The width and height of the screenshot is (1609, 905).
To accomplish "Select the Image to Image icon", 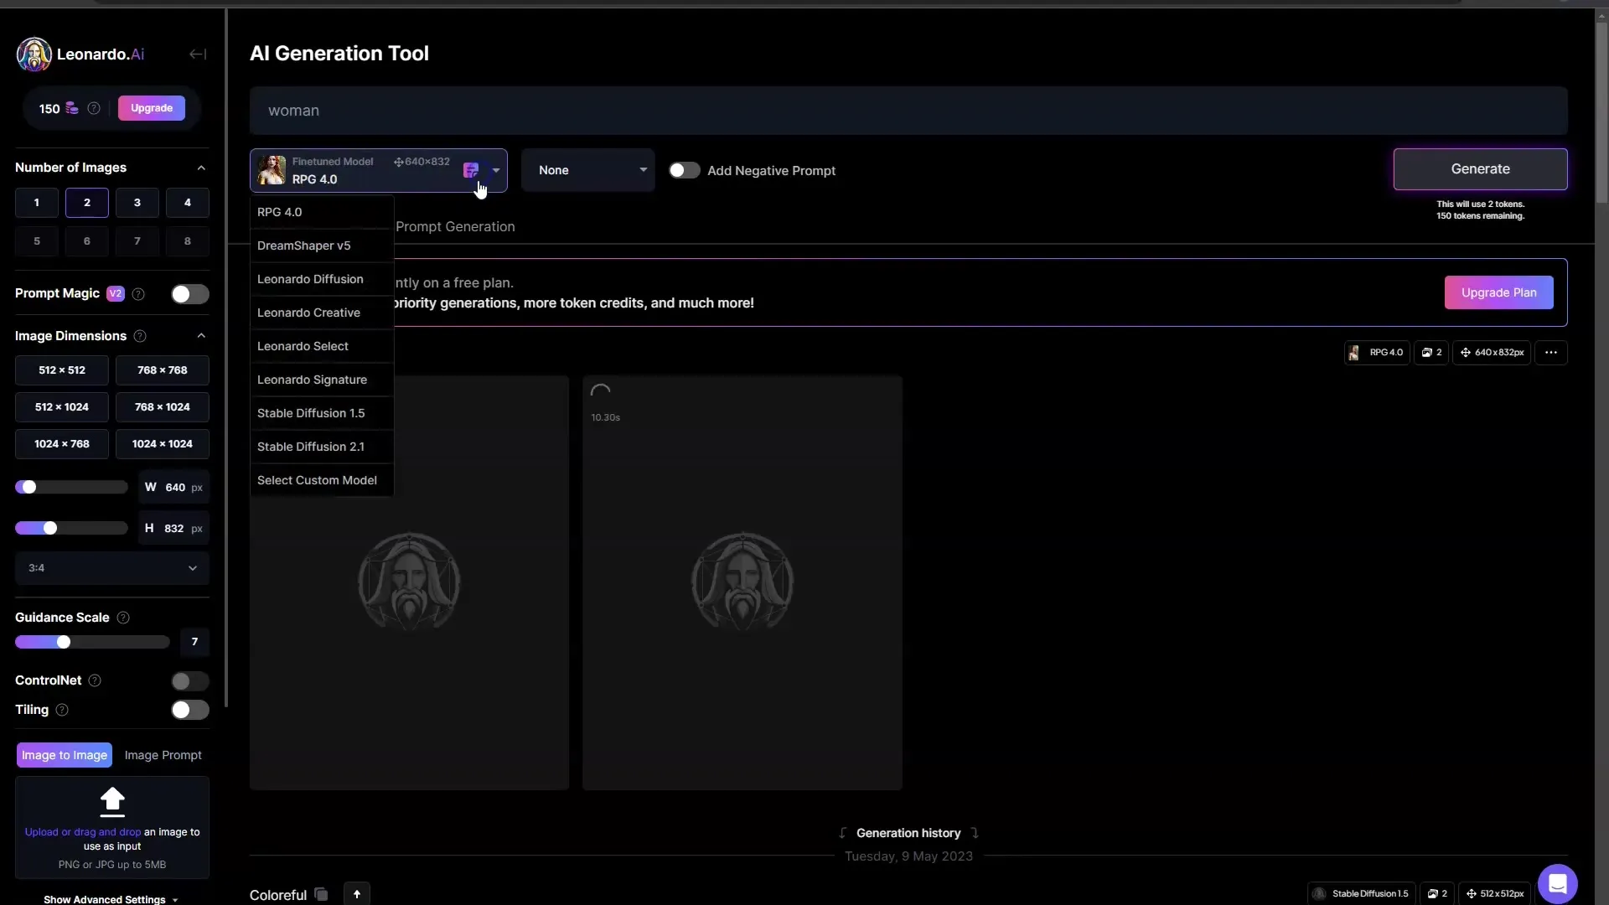I will coord(64,755).
